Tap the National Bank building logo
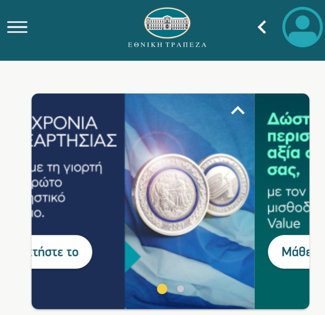Image resolution: width=325 pixels, height=315 pixels. pyautogui.click(x=167, y=23)
